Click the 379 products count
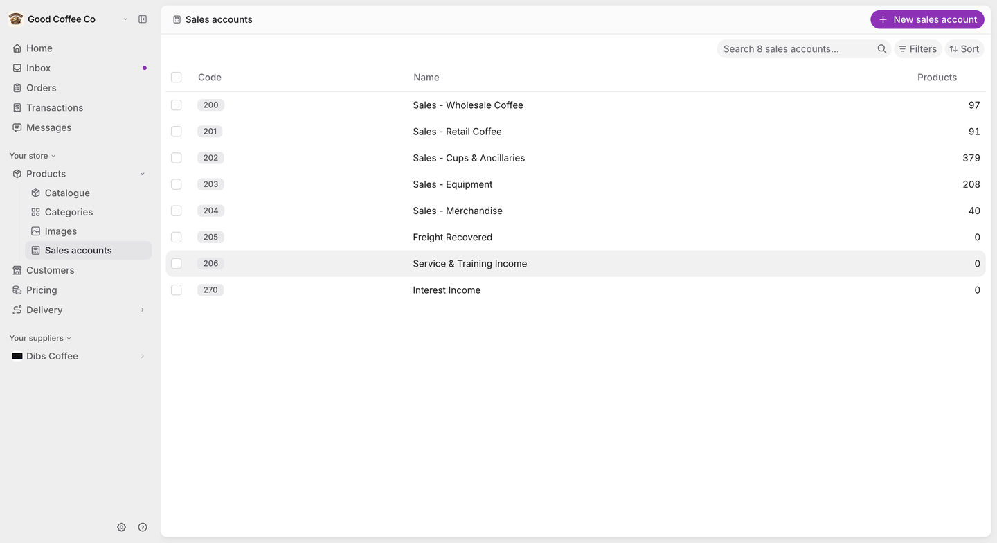This screenshot has width=997, height=543. (x=971, y=158)
